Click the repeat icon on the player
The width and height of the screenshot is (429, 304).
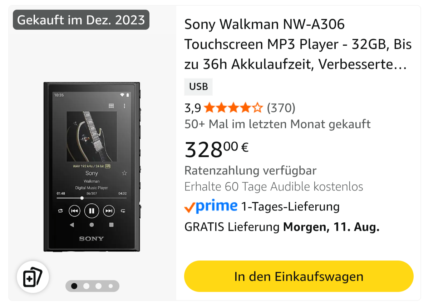[x=60, y=211]
